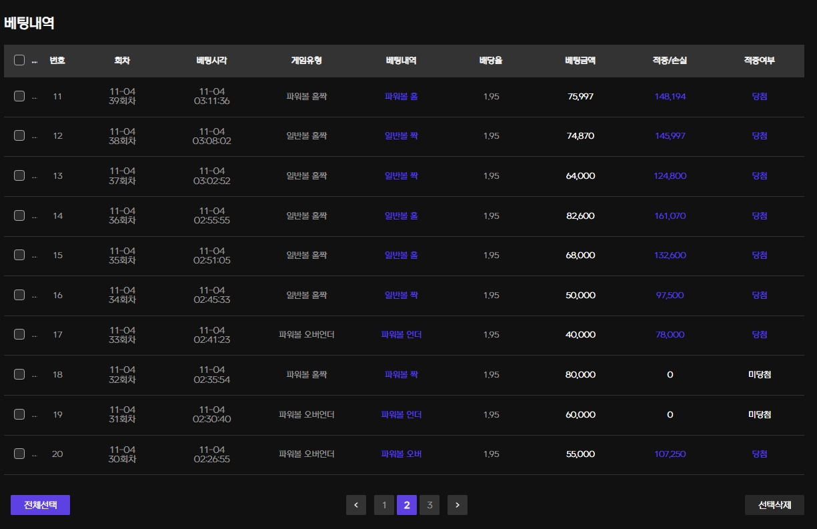The image size is (817, 529).
Task: Select the checkbox for row number 15
Action: 19,255
